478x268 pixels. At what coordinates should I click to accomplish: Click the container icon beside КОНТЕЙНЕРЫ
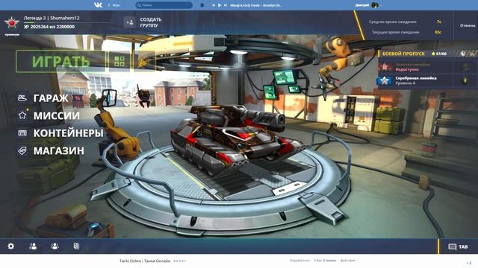(22, 133)
